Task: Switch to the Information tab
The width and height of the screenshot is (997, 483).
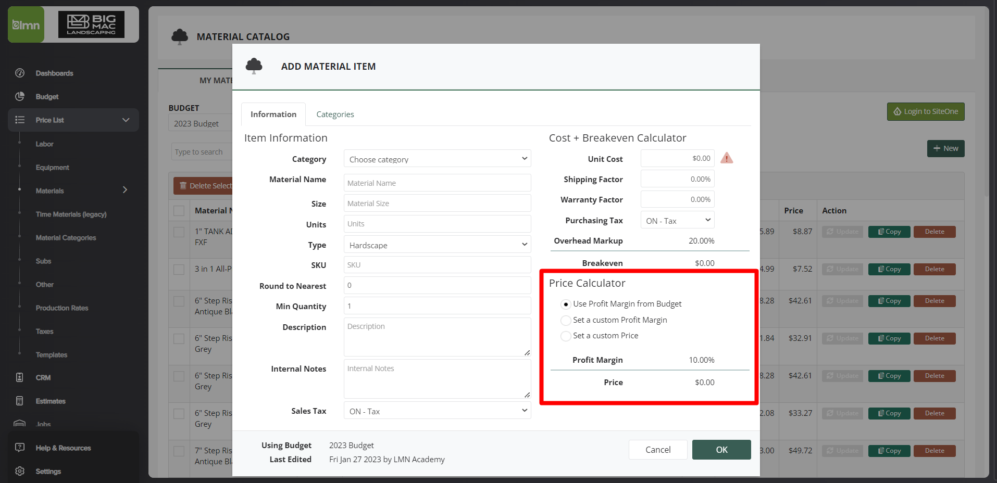Action: 273,114
